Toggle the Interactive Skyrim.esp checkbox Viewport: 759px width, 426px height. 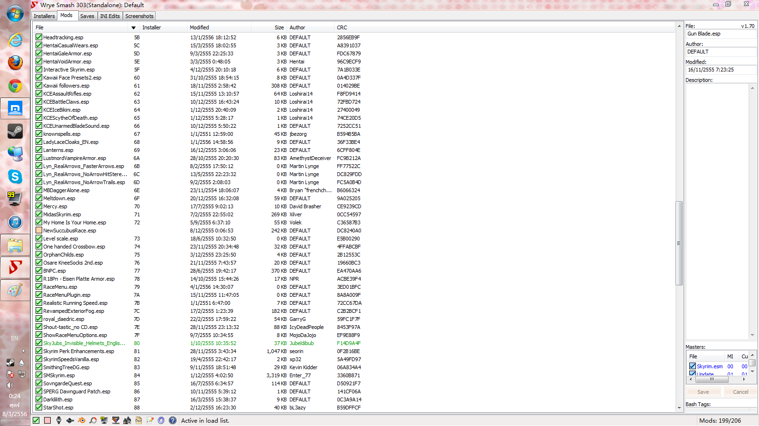click(39, 70)
